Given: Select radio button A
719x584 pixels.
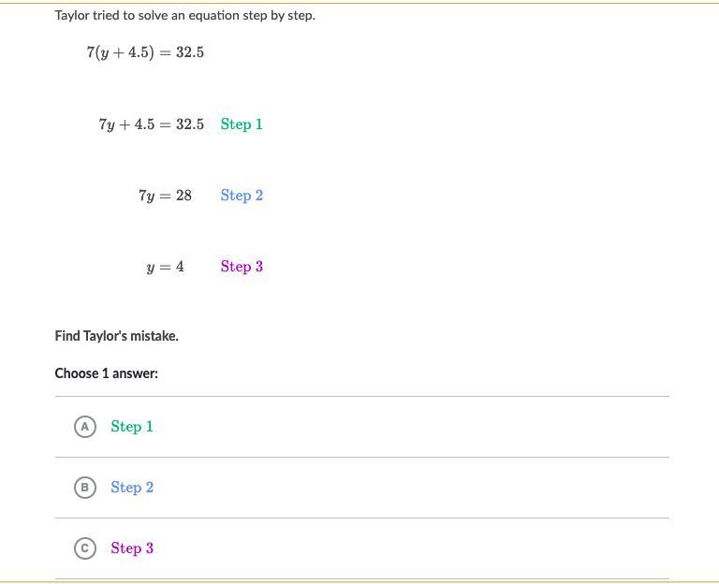Looking at the screenshot, I should point(85,427).
